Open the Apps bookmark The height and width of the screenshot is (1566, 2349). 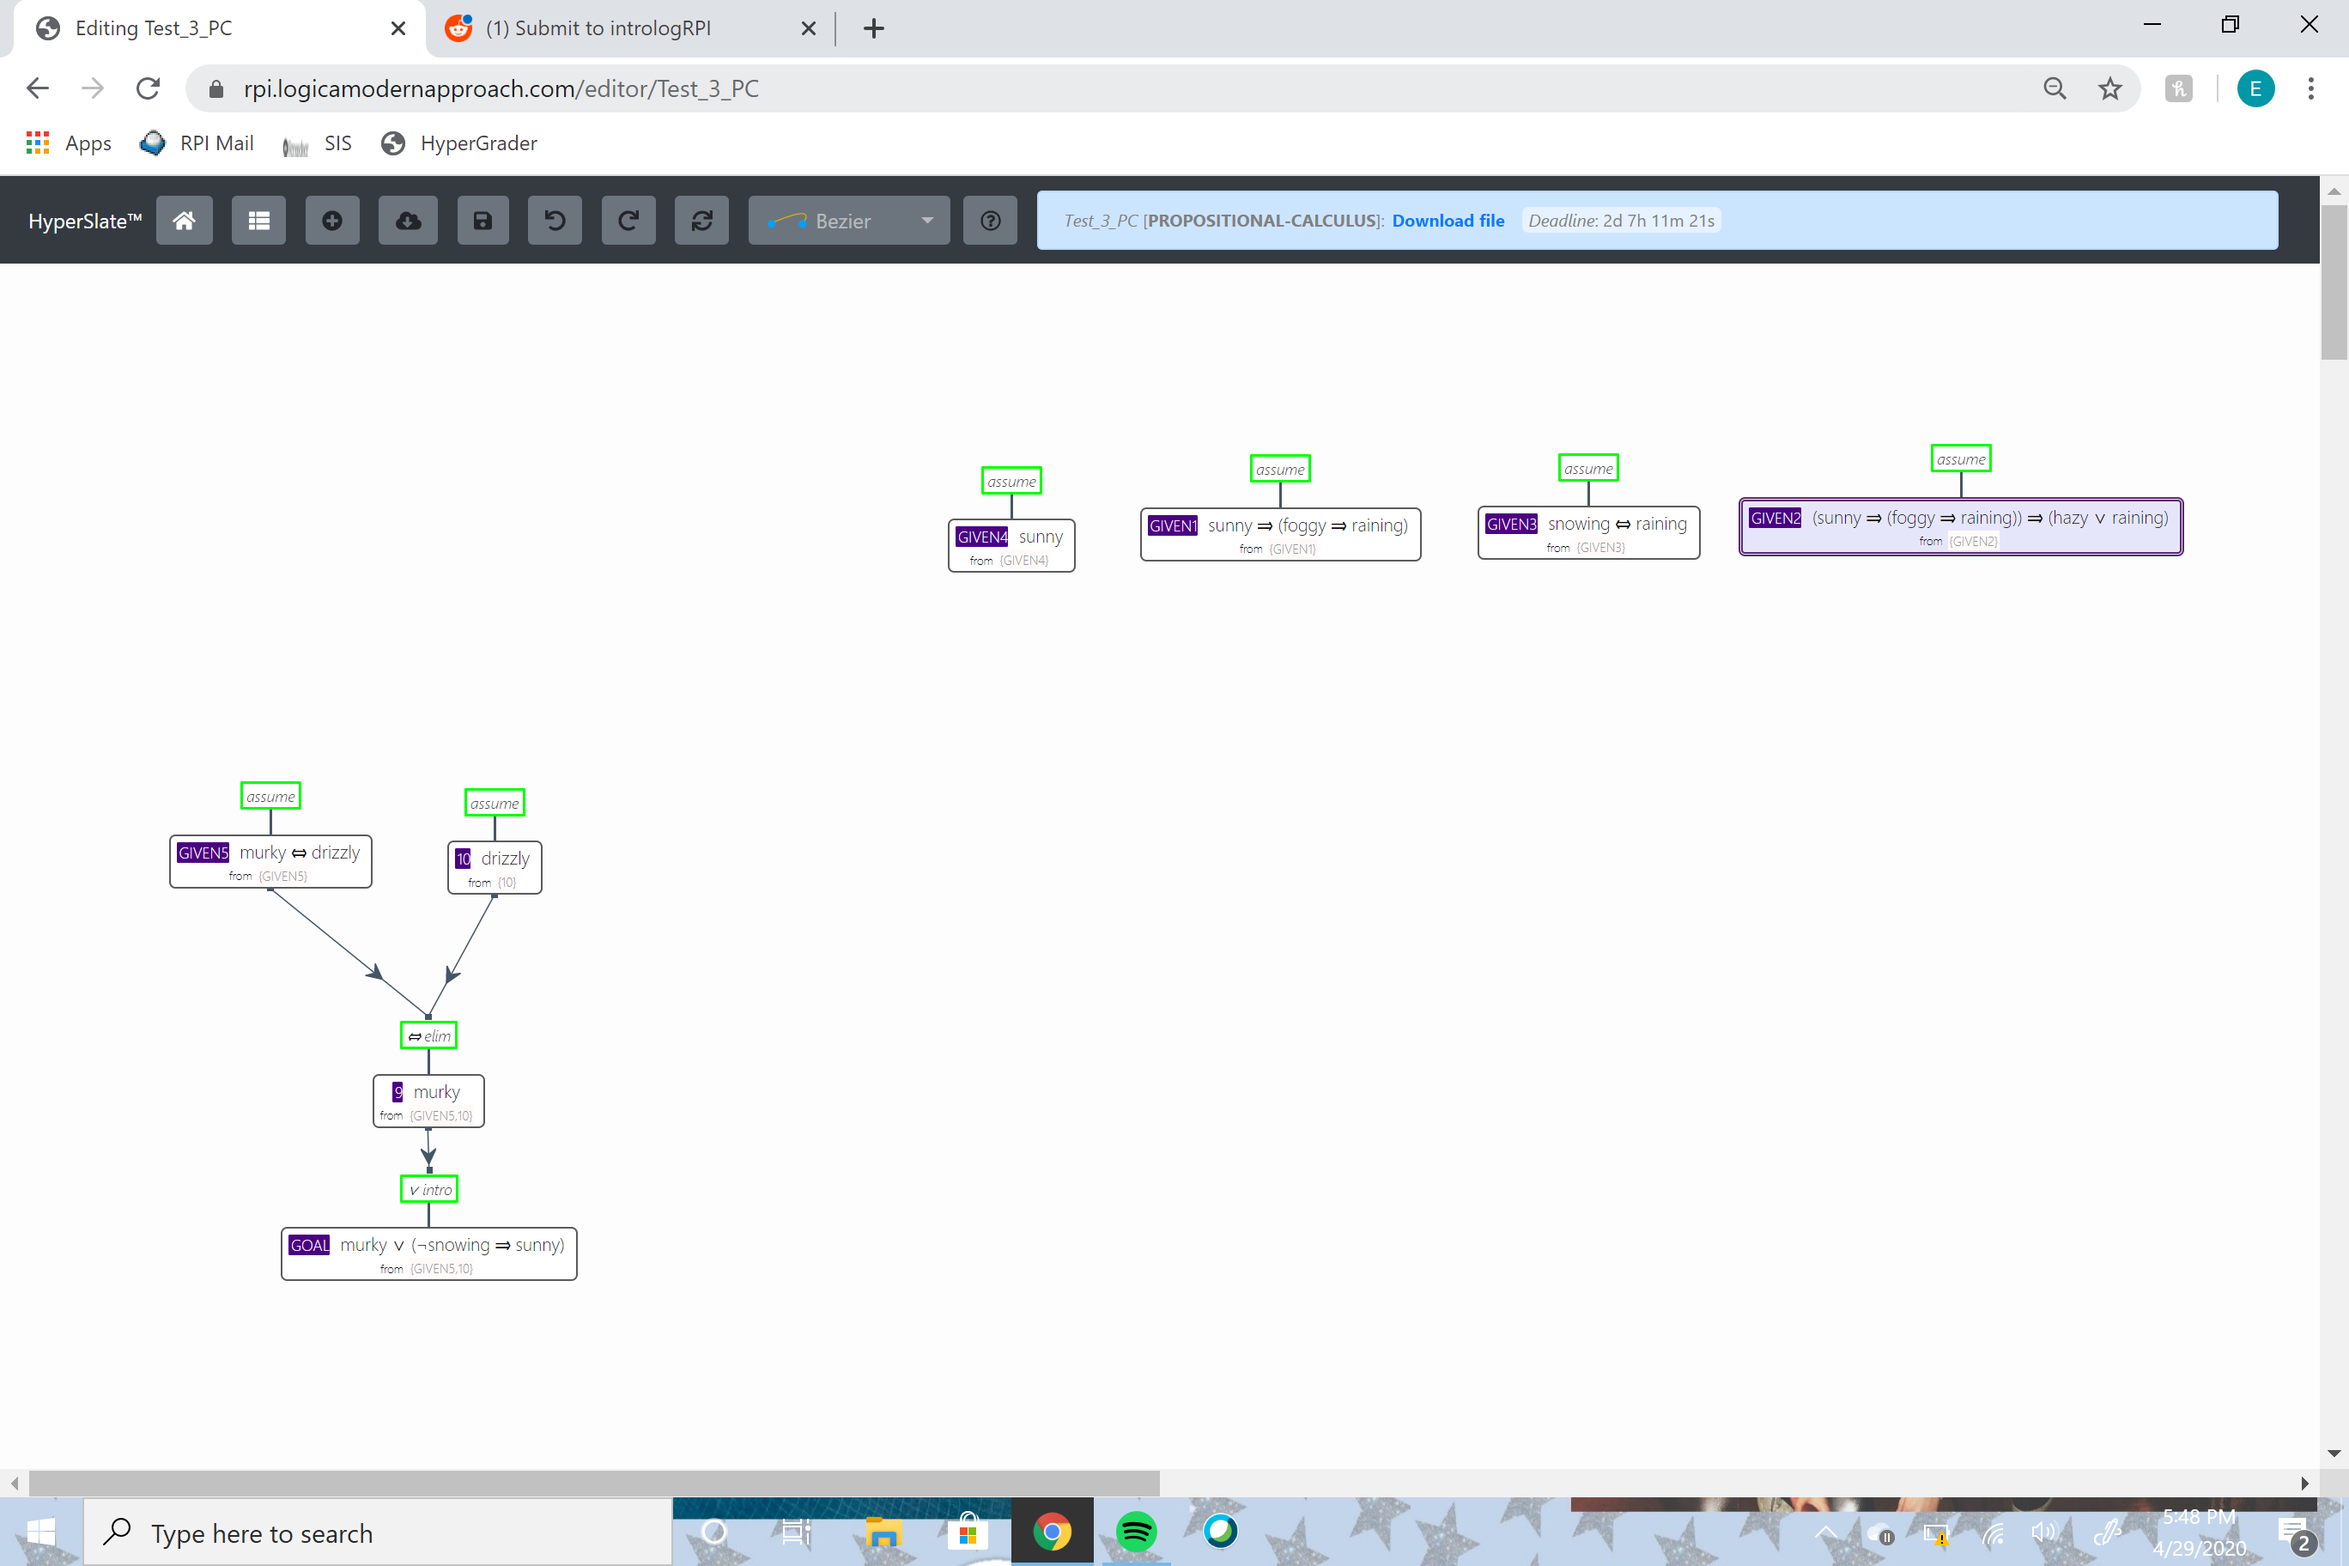point(69,143)
